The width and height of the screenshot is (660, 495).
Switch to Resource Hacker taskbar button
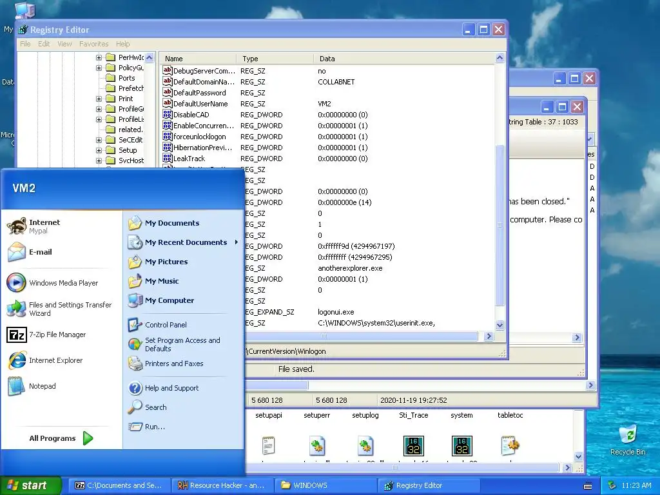222,485
